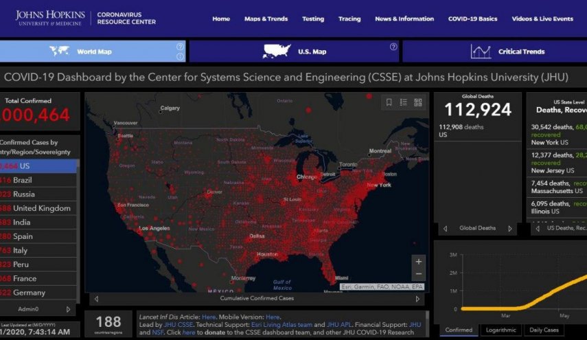Click the donate here link
The height and width of the screenshot is (340, 587).
pos(189,332)
